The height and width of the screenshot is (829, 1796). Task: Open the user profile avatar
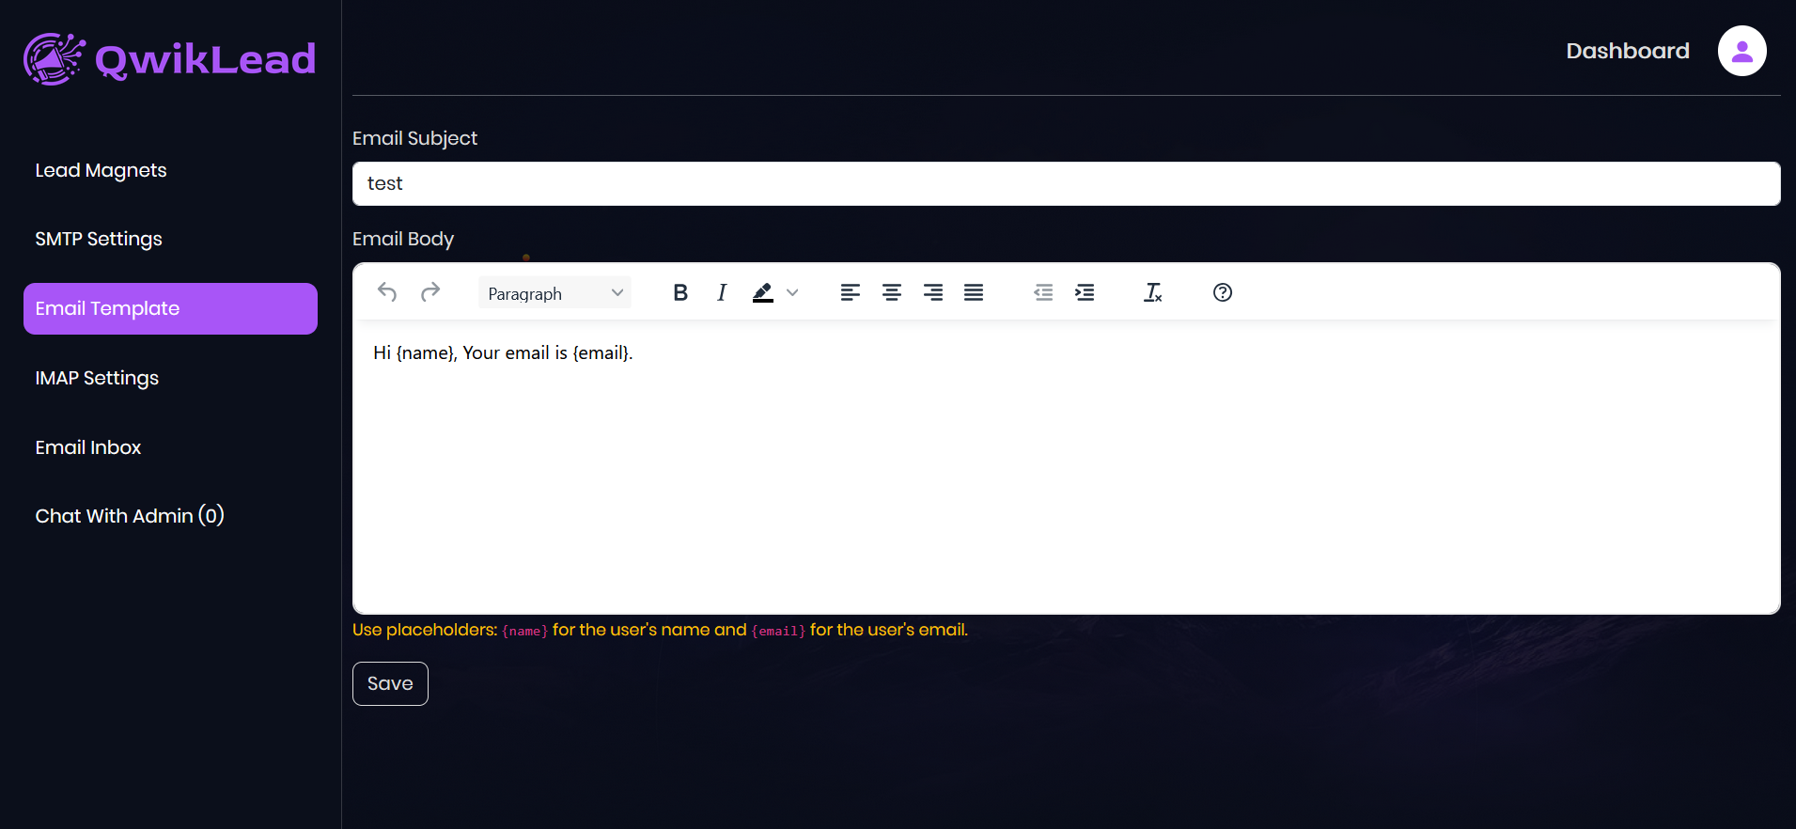[1741, 51]
